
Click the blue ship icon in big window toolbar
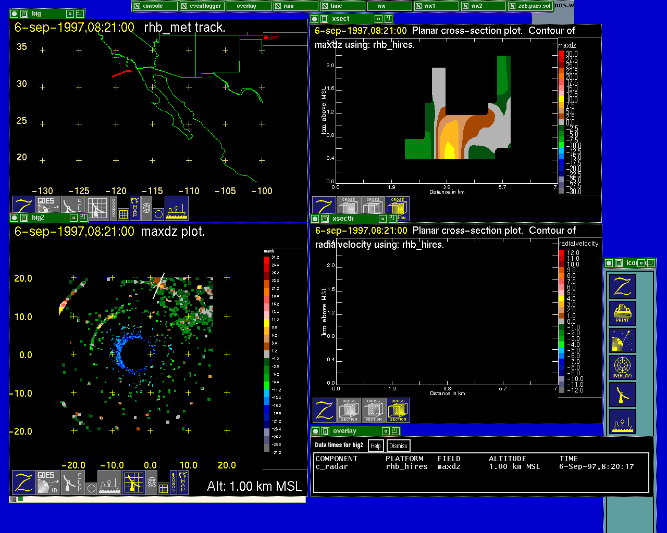(x=177, y=208)
